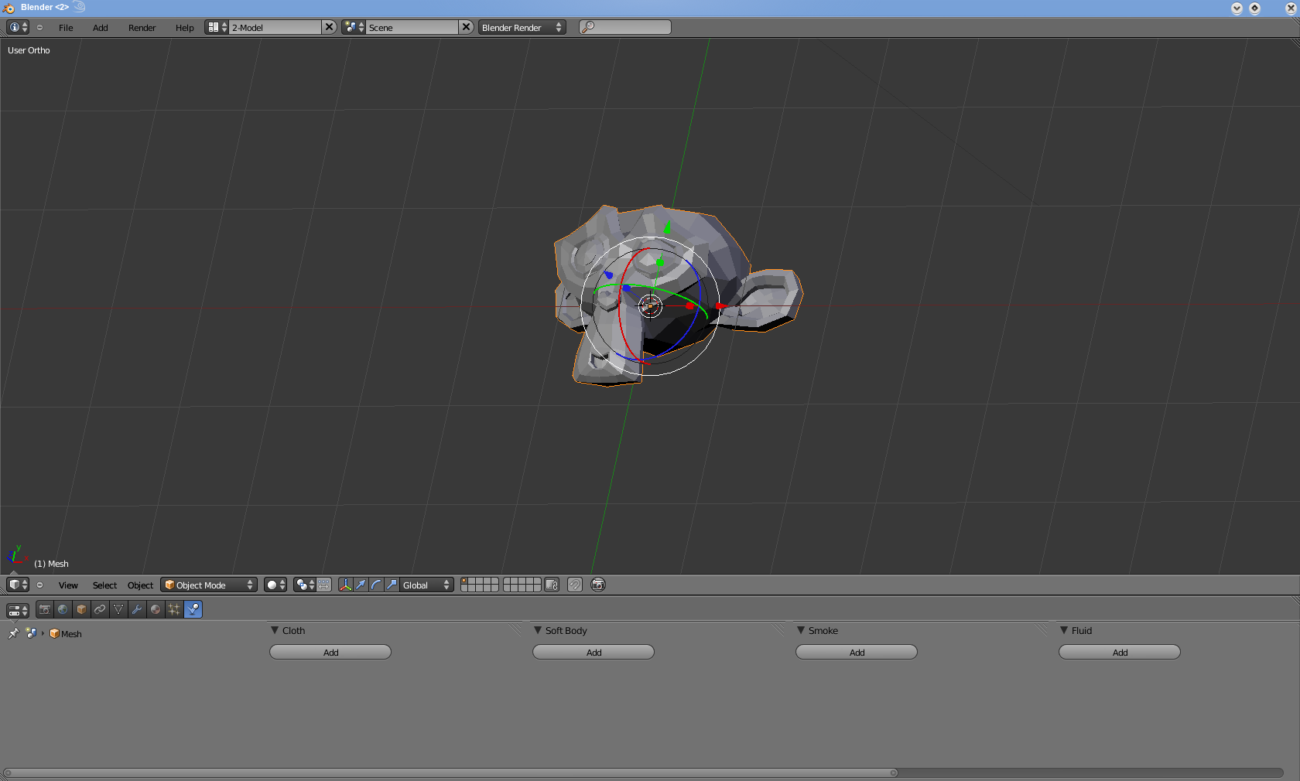Open the Global orientation dropdown

click(426, 585)
